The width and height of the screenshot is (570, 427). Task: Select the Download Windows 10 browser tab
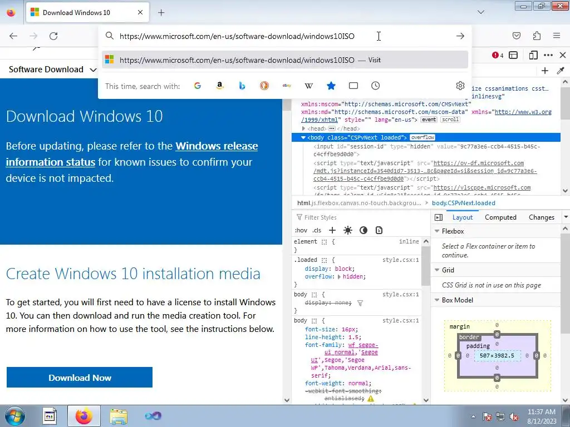pos(87,13)
